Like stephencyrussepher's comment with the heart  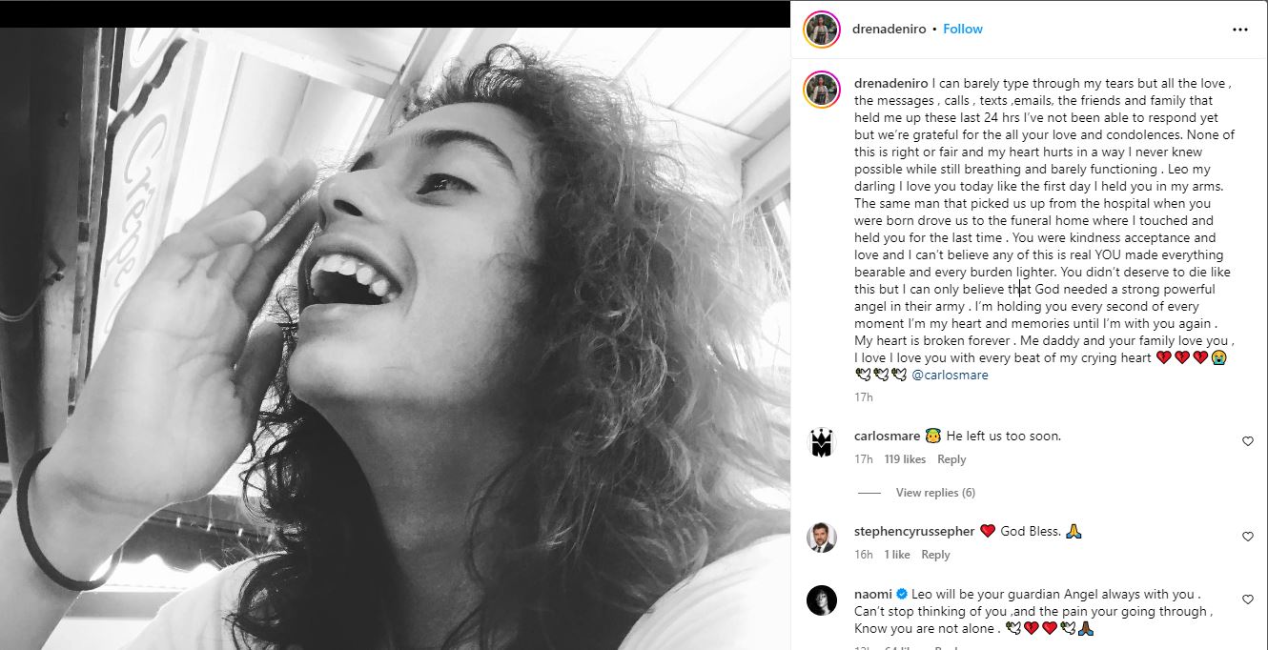[1247, 537]
